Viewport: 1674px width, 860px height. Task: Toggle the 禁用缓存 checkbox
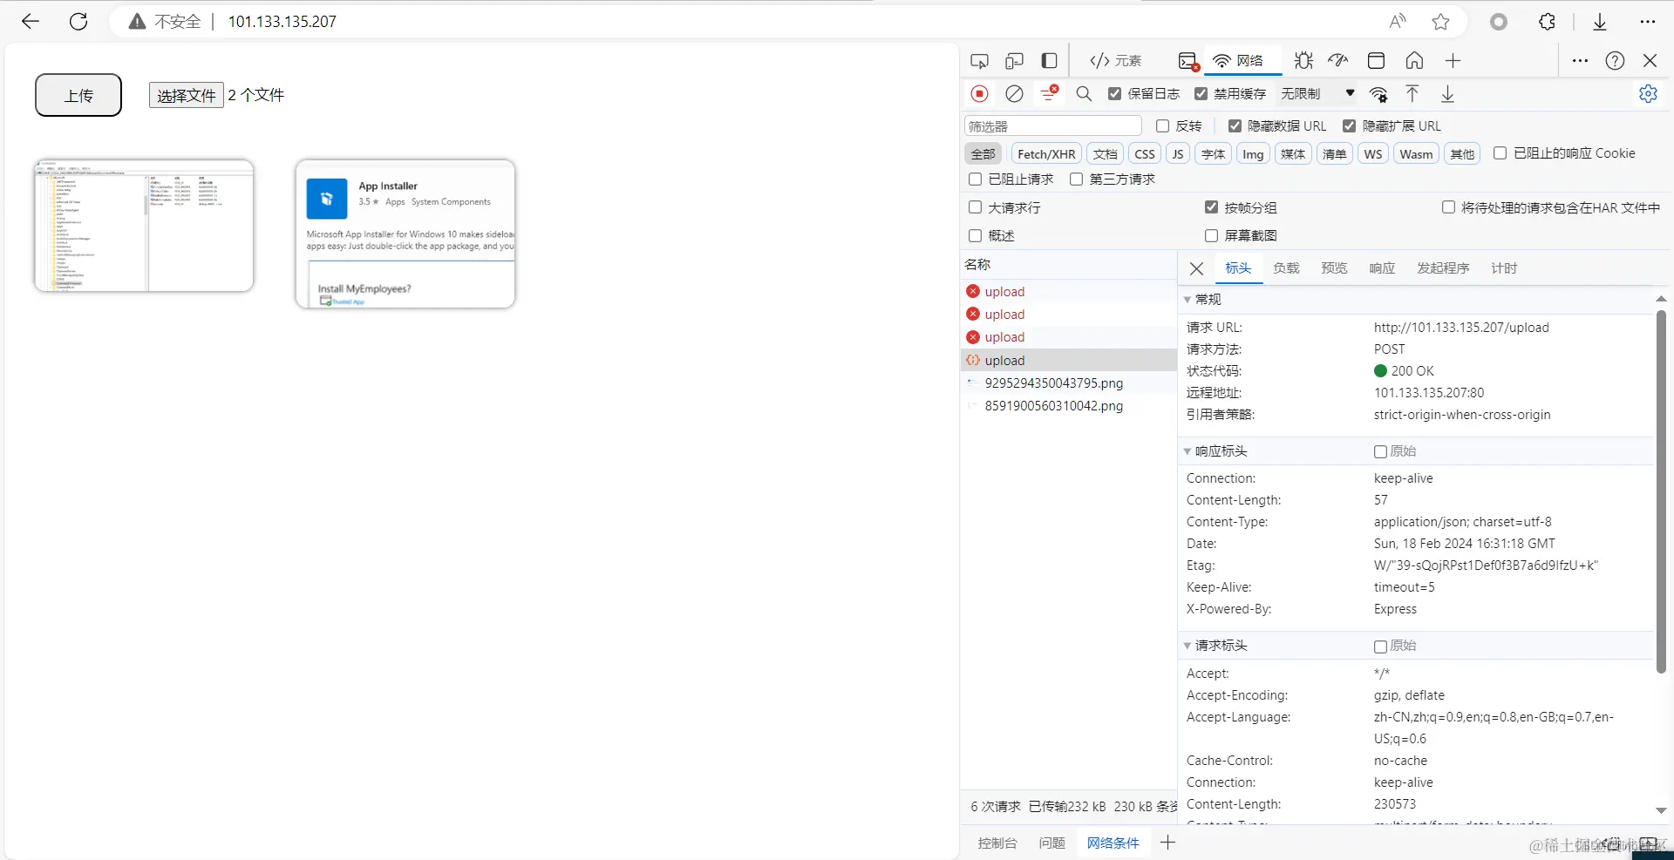[x=1201, y=93]
